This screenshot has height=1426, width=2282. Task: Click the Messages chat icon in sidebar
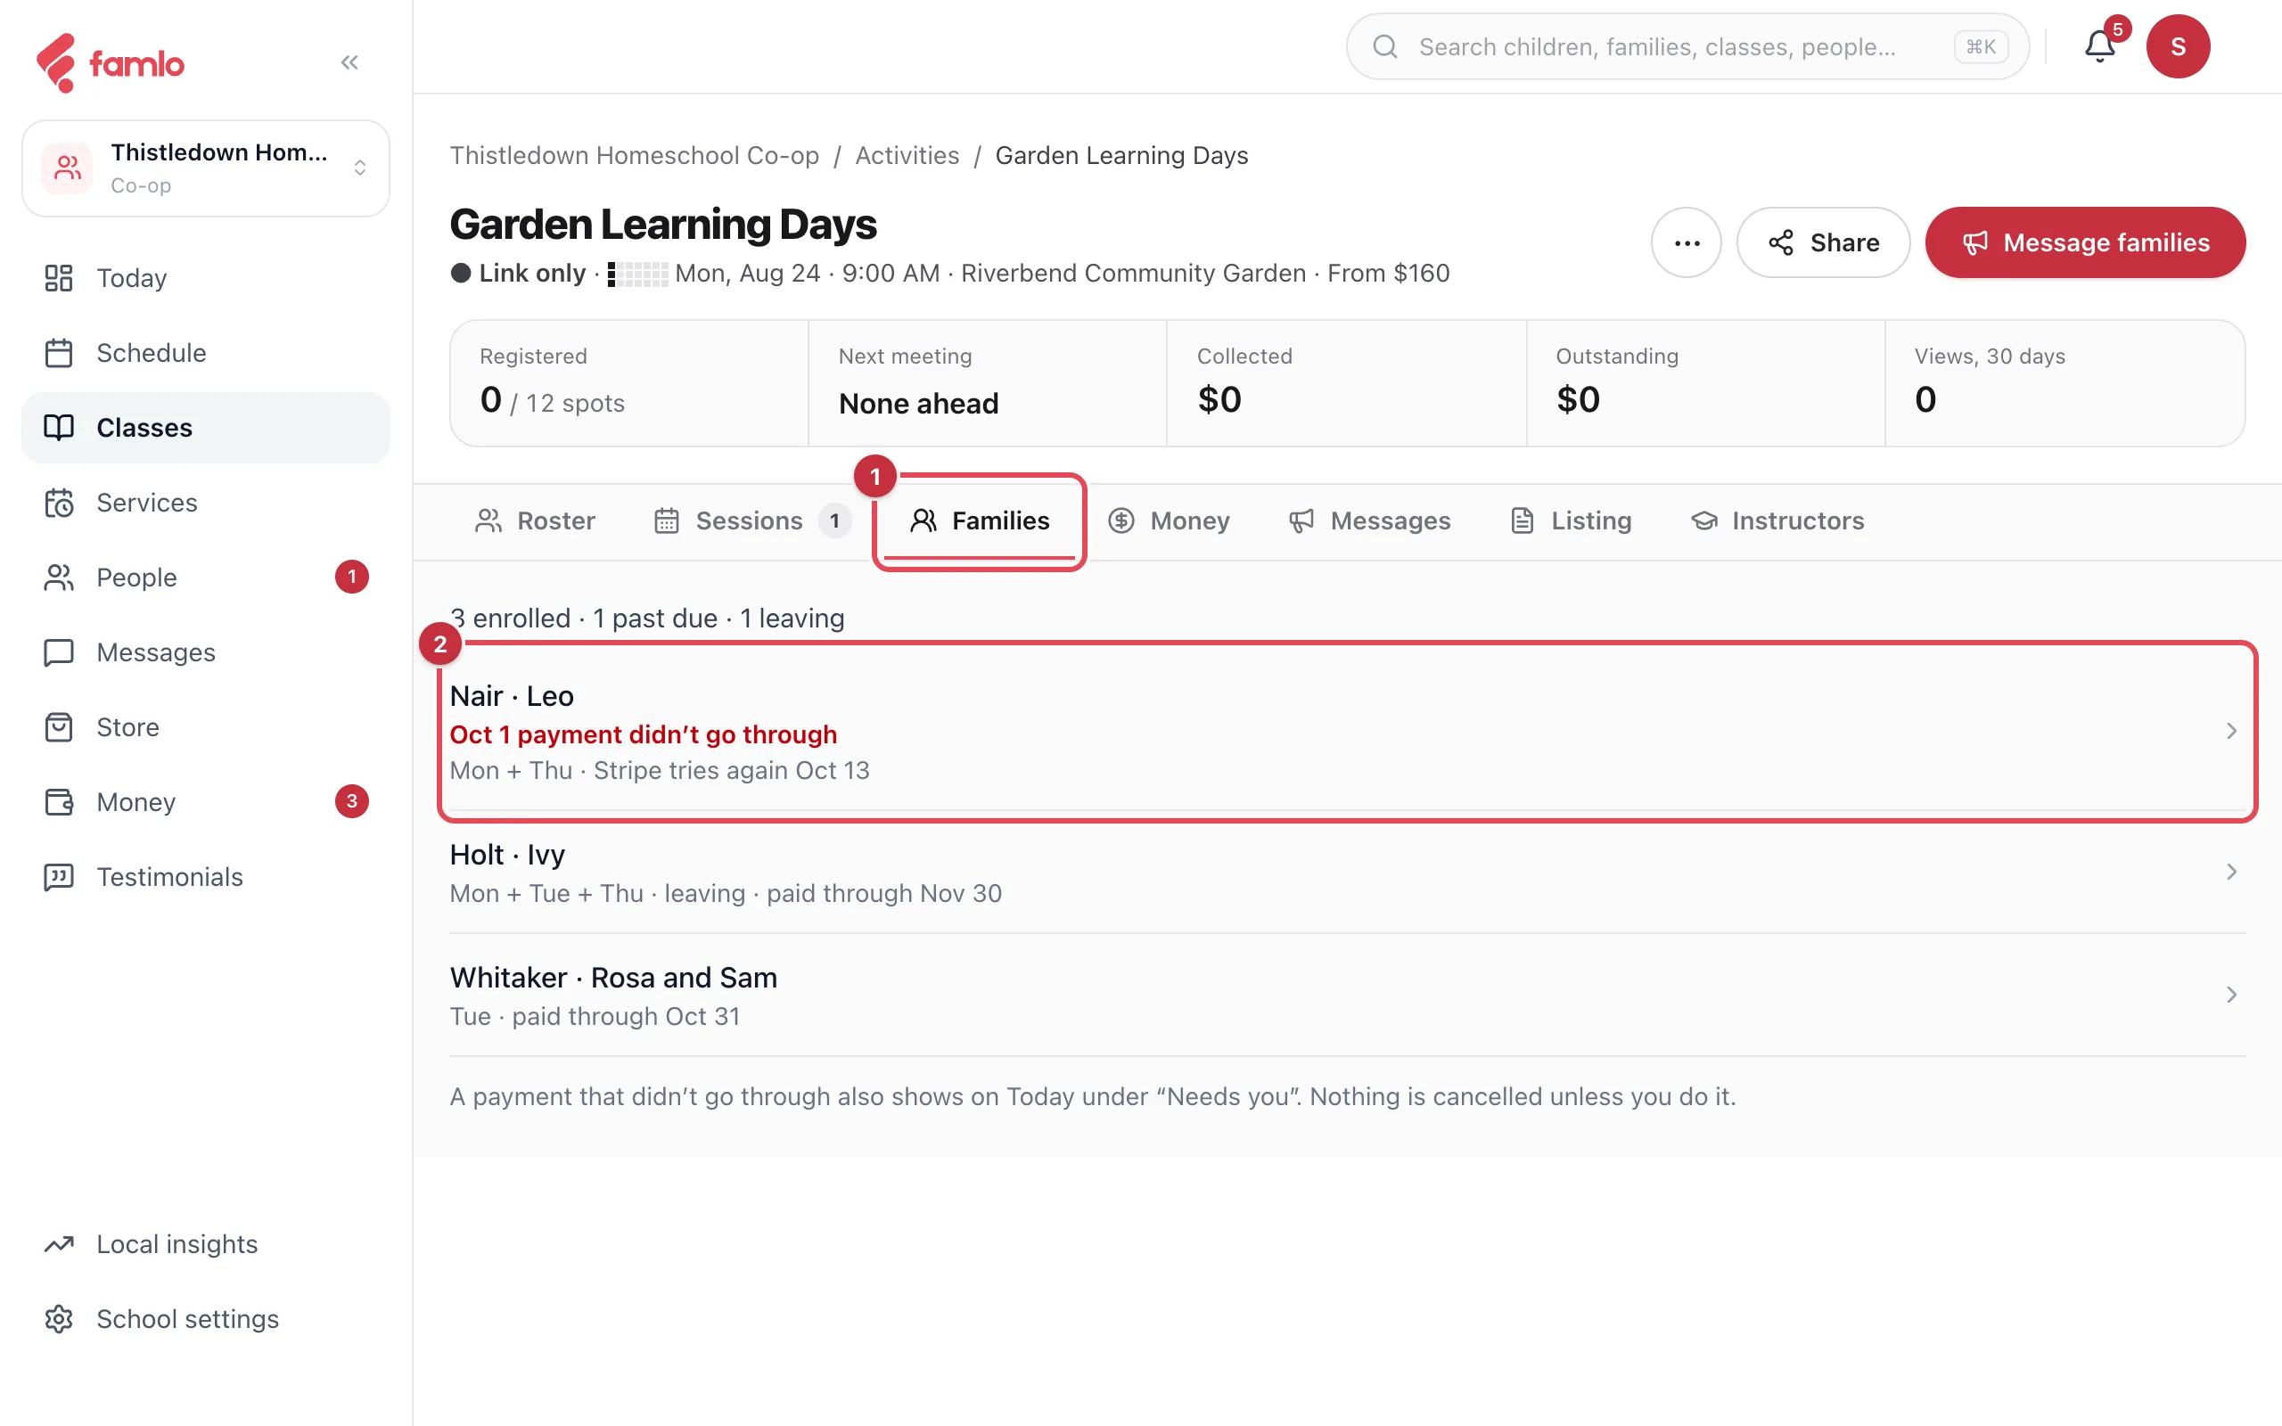tap(59, 652)
